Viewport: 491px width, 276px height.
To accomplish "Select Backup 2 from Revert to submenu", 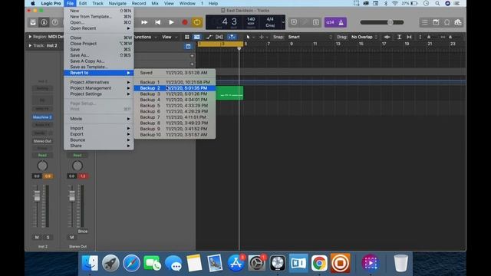I will 175,88.
